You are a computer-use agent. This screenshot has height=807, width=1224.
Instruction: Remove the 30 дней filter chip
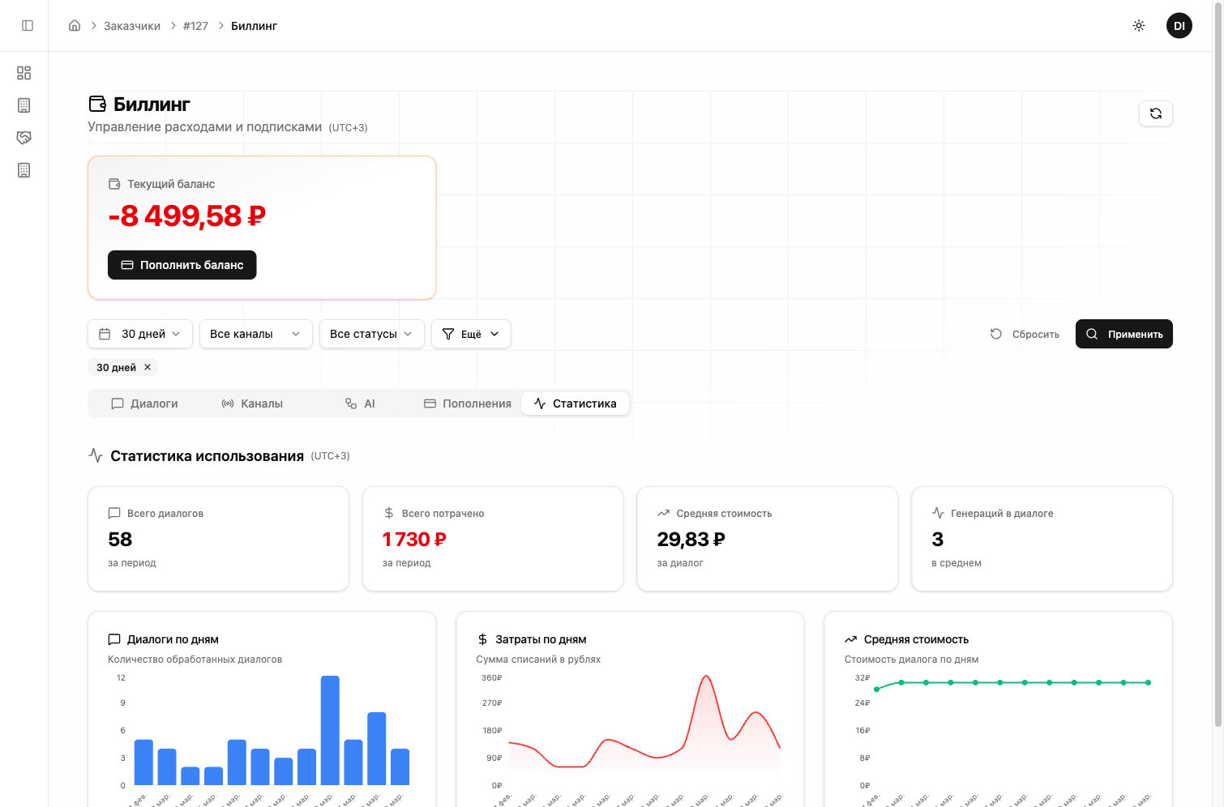coord(148,367)
